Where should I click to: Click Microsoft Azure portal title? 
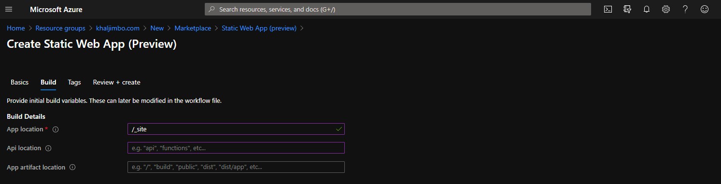click(56, 9)
